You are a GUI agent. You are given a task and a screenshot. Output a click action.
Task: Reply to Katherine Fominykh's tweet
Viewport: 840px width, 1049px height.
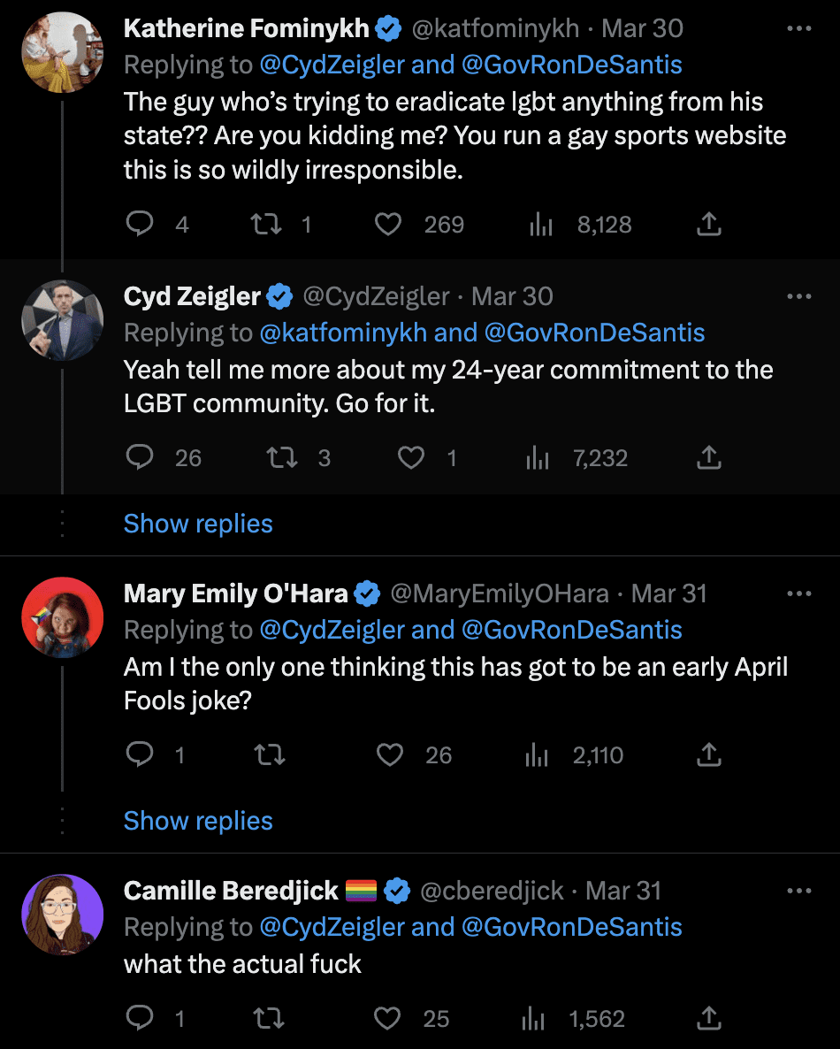(140, 225)
